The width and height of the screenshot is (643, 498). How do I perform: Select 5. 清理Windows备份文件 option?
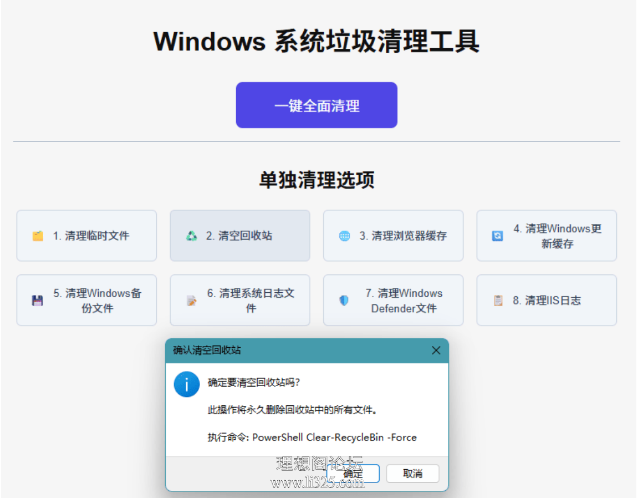click(x=86, y=300)
